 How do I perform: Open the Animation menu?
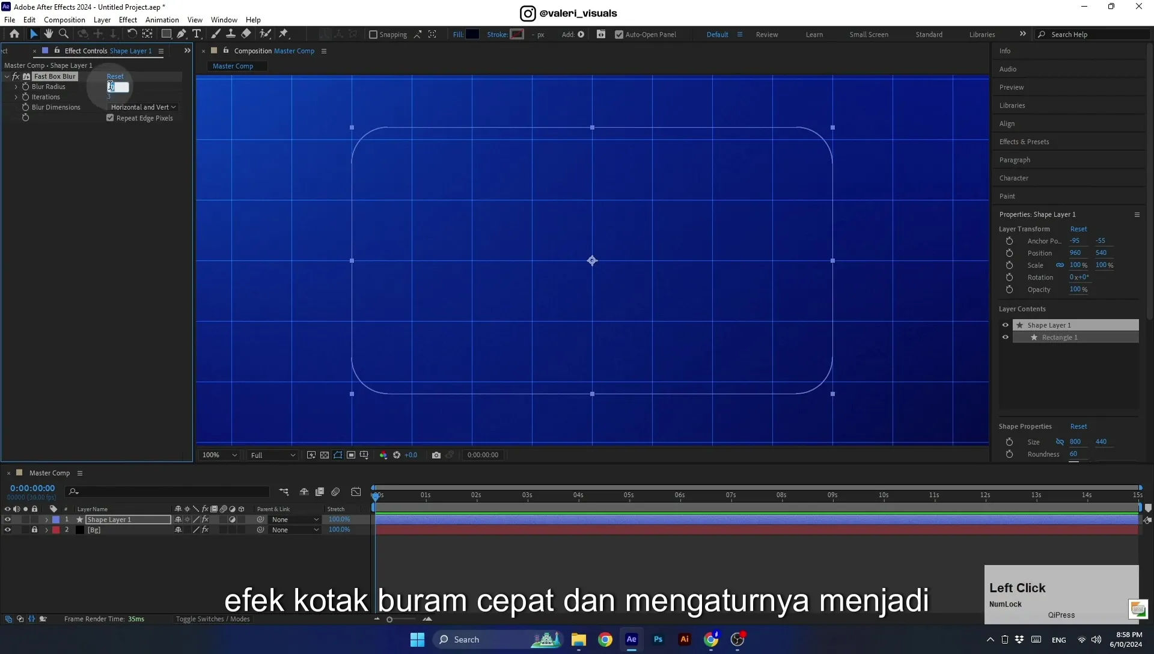(162, 20)
